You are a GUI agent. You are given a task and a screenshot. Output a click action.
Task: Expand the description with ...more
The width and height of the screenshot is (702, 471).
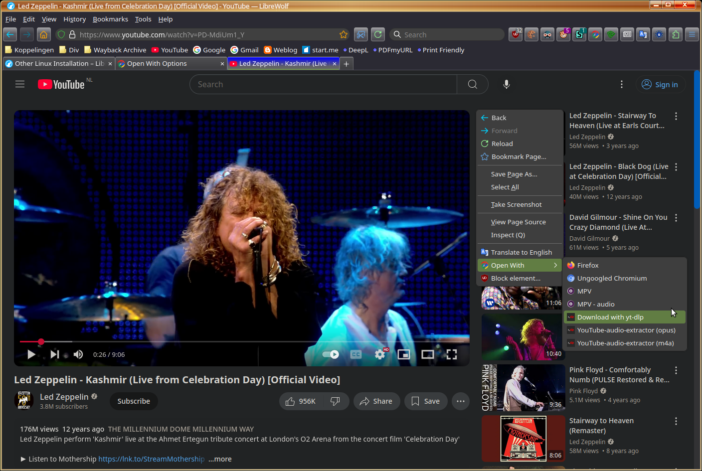tap(220, 459)
